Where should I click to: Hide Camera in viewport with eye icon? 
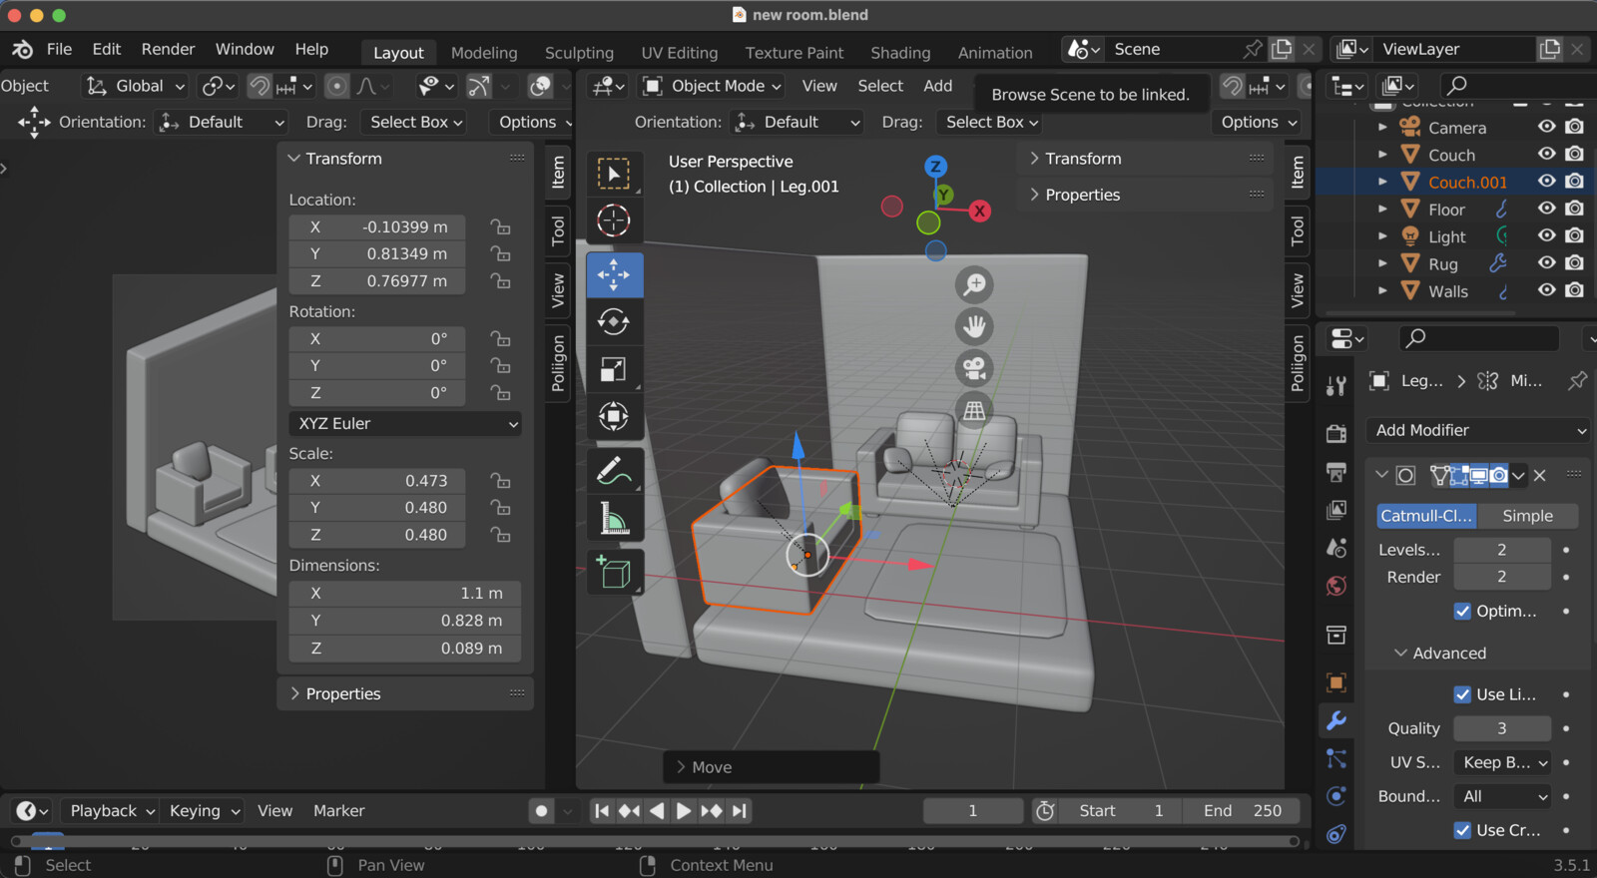[x=1546, y=127]
